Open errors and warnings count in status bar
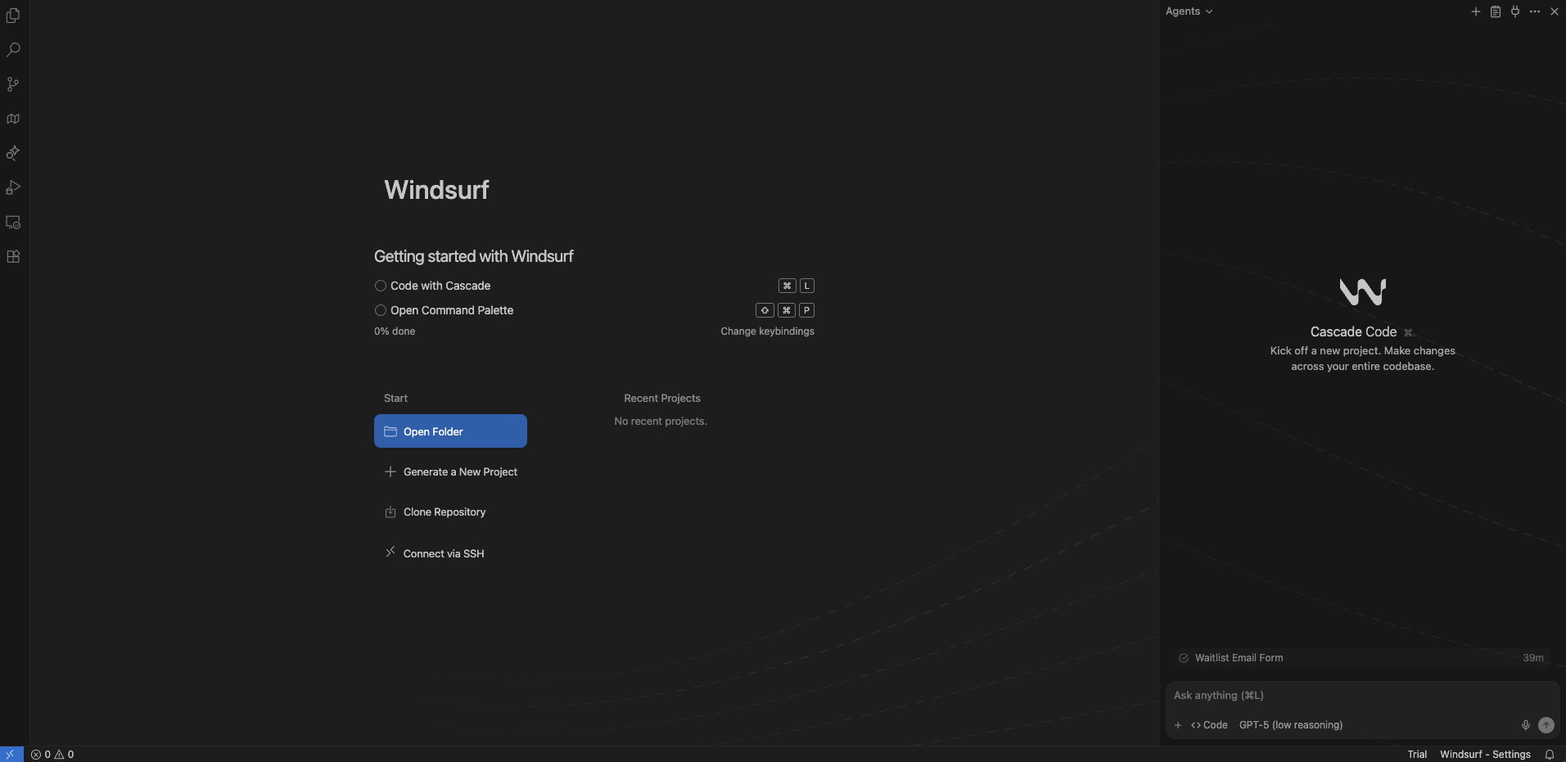Viewport: 1566px width, 762px height. pyautogui.click(x=52, y=755)
